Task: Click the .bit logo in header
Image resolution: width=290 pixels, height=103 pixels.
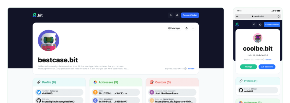Action: point(38,15)
